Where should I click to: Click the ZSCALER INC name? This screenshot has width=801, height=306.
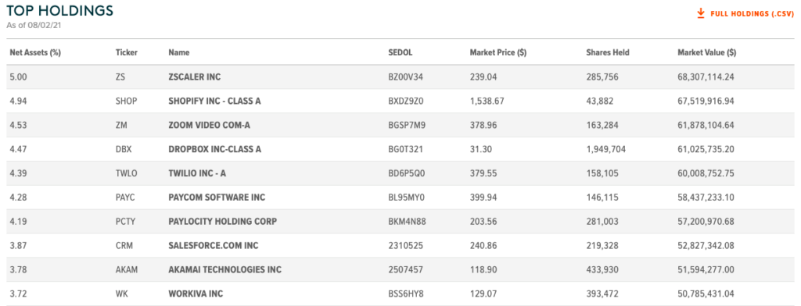click(x=195, y=77)
